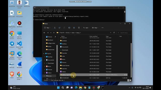Click OS (C:) in the address breadcrumb
The height and width of the screenshot is (90, 161).
(68, 33)
